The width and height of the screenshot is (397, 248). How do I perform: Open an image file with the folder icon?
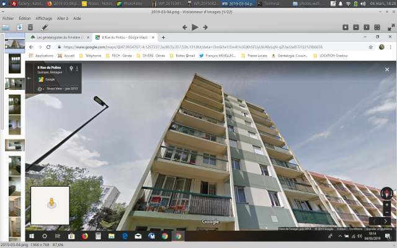point(6,27)
